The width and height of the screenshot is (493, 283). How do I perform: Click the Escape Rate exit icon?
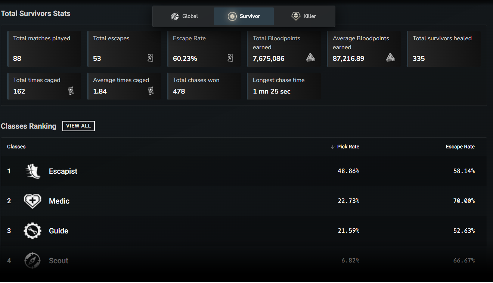(x=230, y=58)
